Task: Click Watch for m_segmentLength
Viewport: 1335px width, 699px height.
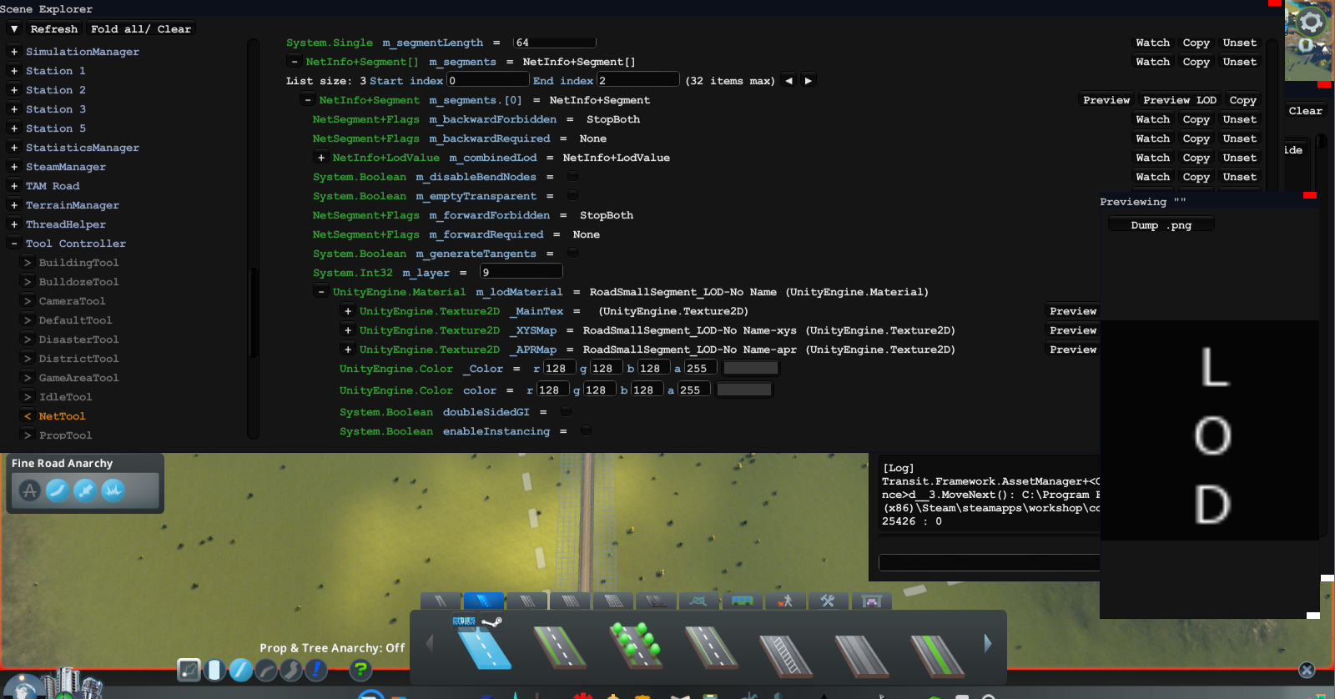Action: pyautogui.click(x=1152, y=43)
